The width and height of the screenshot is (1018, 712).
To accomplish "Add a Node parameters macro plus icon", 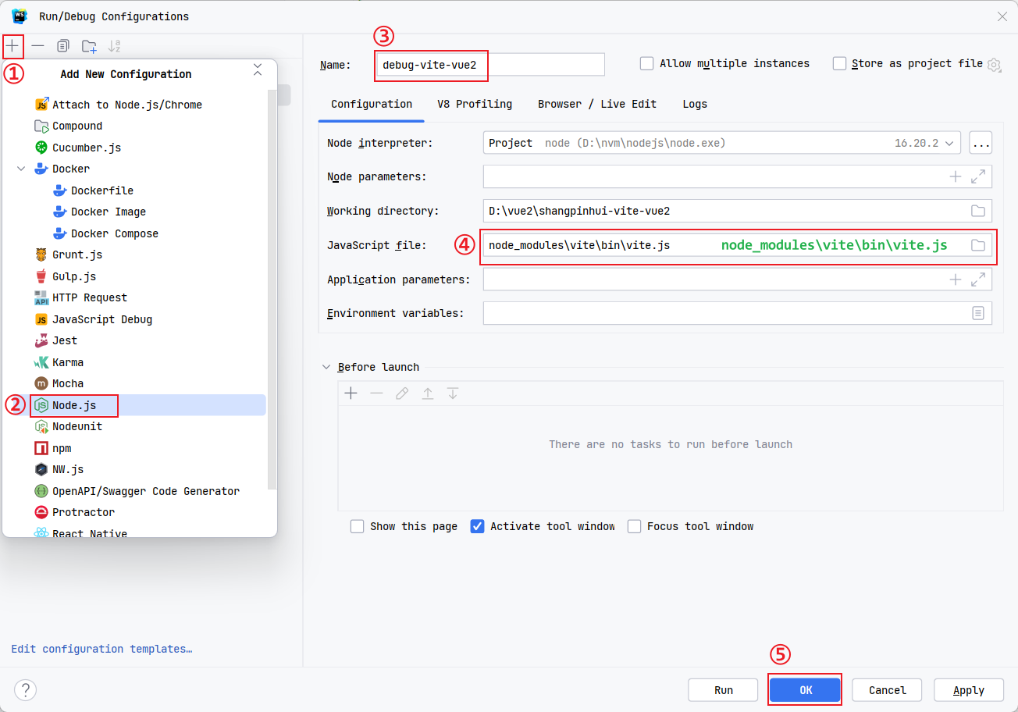I will (955, 176).
